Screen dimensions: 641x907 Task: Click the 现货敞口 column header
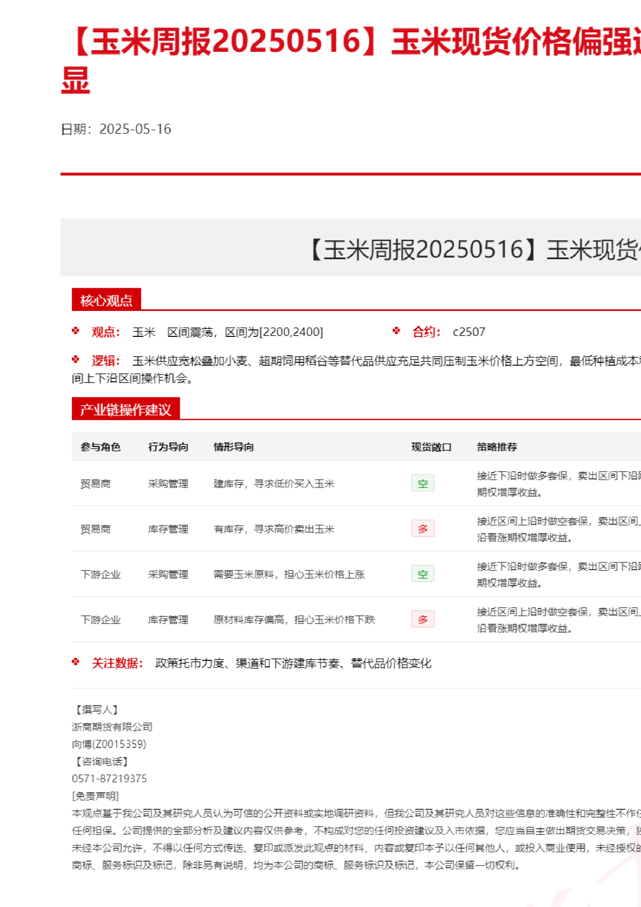pos(431,447)
